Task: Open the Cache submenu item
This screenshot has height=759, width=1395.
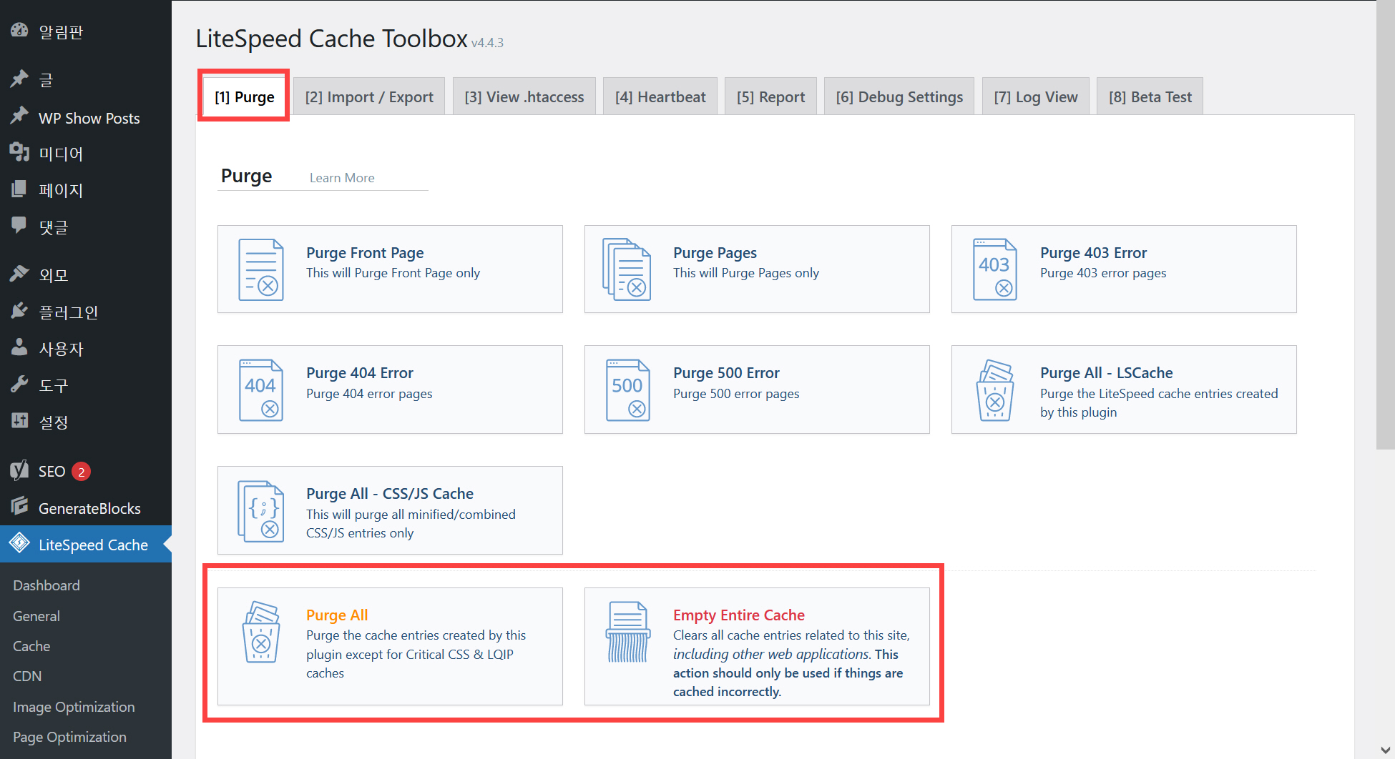Action: [x=31, y=646]
